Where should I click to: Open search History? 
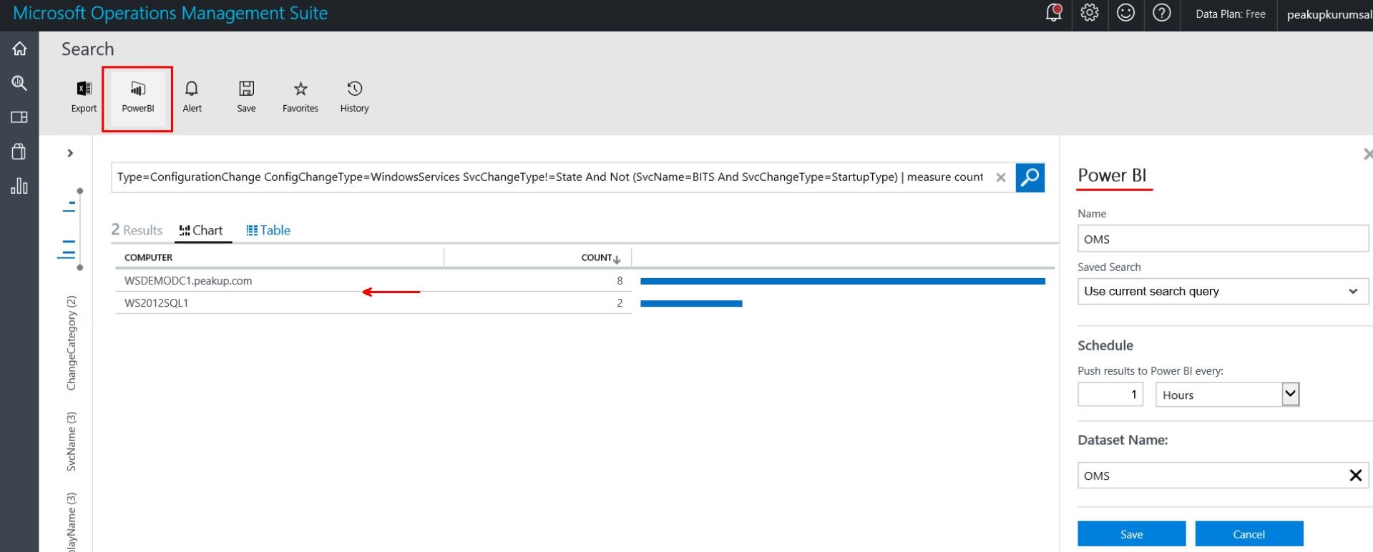(354, 97)
